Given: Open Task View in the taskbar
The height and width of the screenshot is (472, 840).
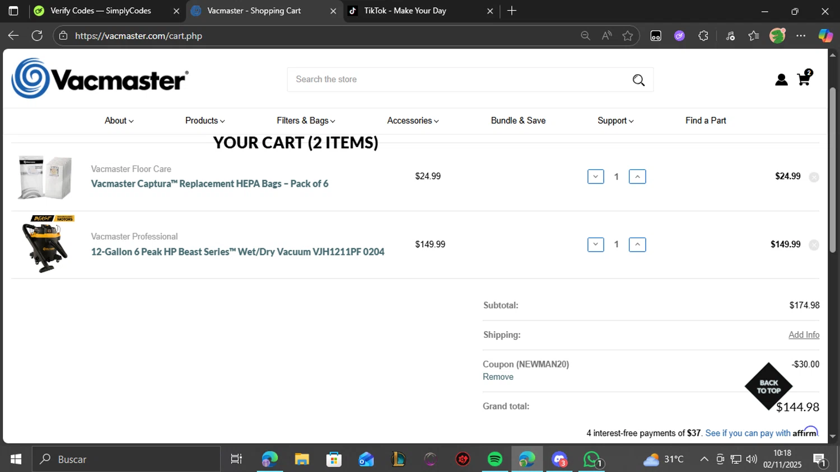Looking at the screenshot, I should pos(236,459).
